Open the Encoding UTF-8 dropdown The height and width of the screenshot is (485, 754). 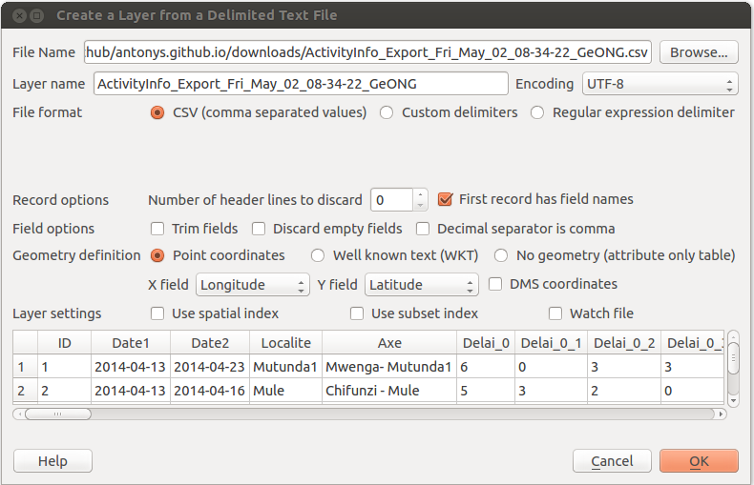[x=660, y=84]
